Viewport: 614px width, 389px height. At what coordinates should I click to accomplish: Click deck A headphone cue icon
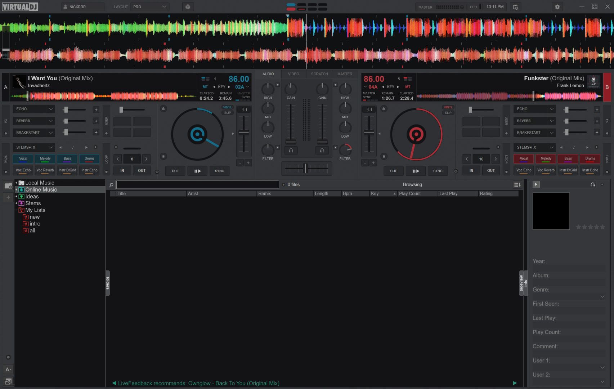[x=291, y=151]
